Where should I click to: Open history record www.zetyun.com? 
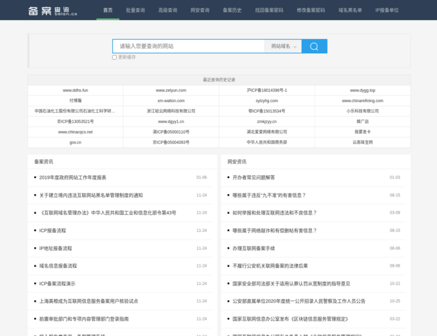[x=171, y=90]
